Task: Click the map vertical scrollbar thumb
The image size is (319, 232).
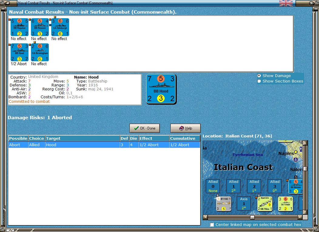Action: coord(305,169)
